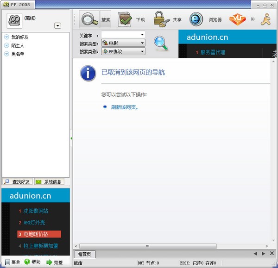Viewport: 278px width, 268px height.
Task: Expand the 我的好友 group
Action: coord(6,37)
